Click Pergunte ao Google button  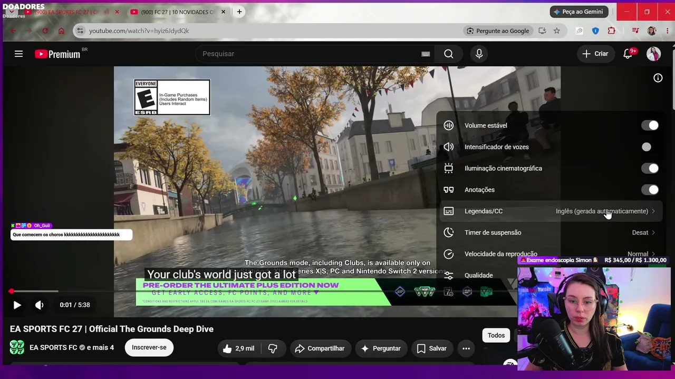(497, 31)
